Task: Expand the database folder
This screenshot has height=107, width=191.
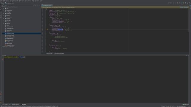Action: 4,14
